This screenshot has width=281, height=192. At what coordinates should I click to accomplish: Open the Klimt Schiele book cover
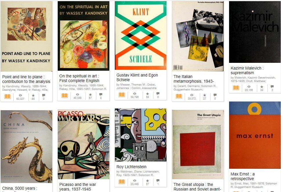pyautogui.click(x=141, y=35)
